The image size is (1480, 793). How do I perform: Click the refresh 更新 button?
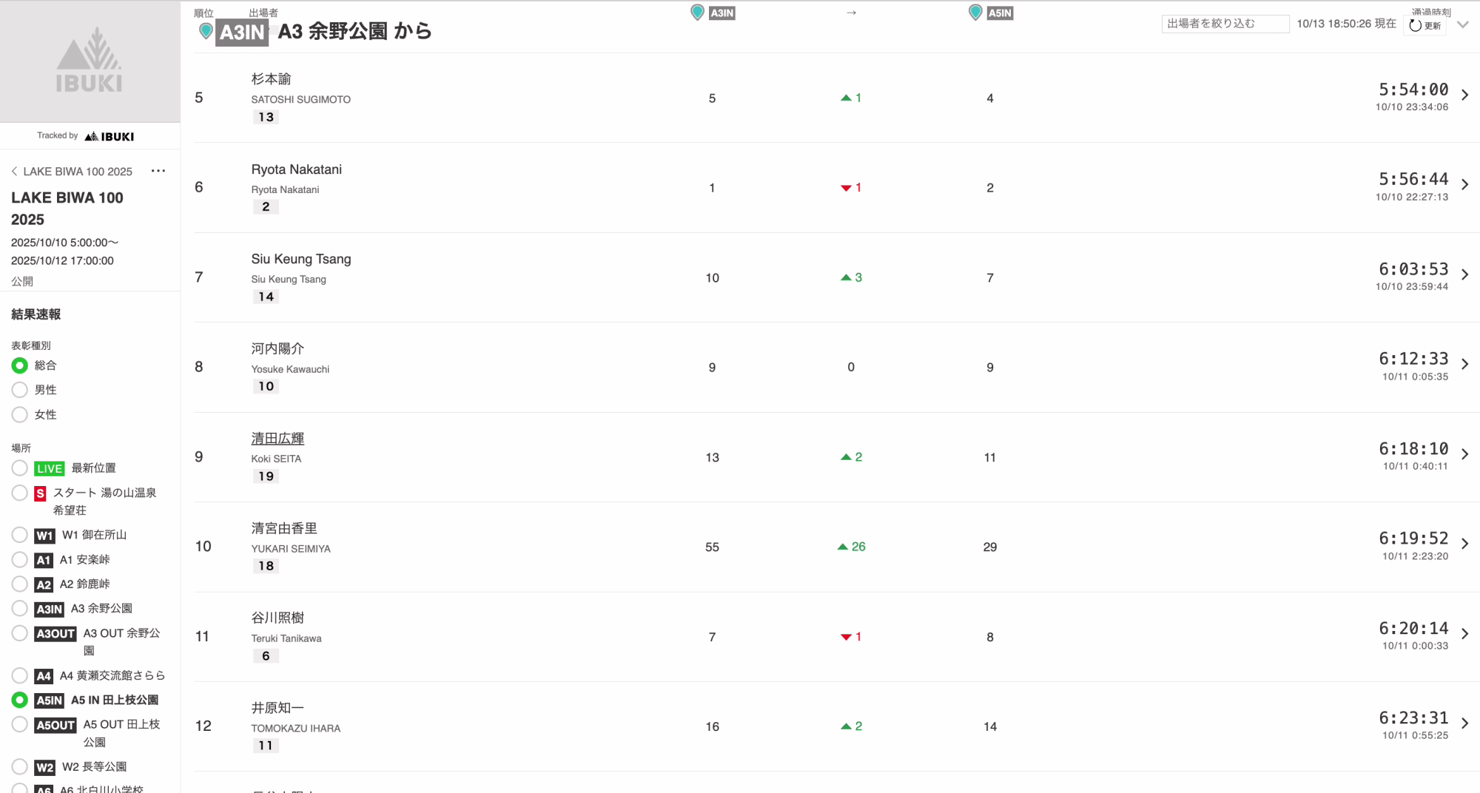tap(1425, 25)
